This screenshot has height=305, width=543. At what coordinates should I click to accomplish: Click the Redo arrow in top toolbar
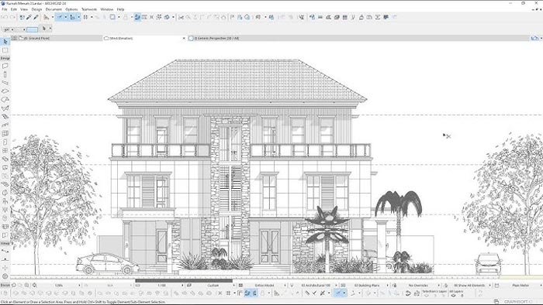pyautogui.click(x=13, y=17)
